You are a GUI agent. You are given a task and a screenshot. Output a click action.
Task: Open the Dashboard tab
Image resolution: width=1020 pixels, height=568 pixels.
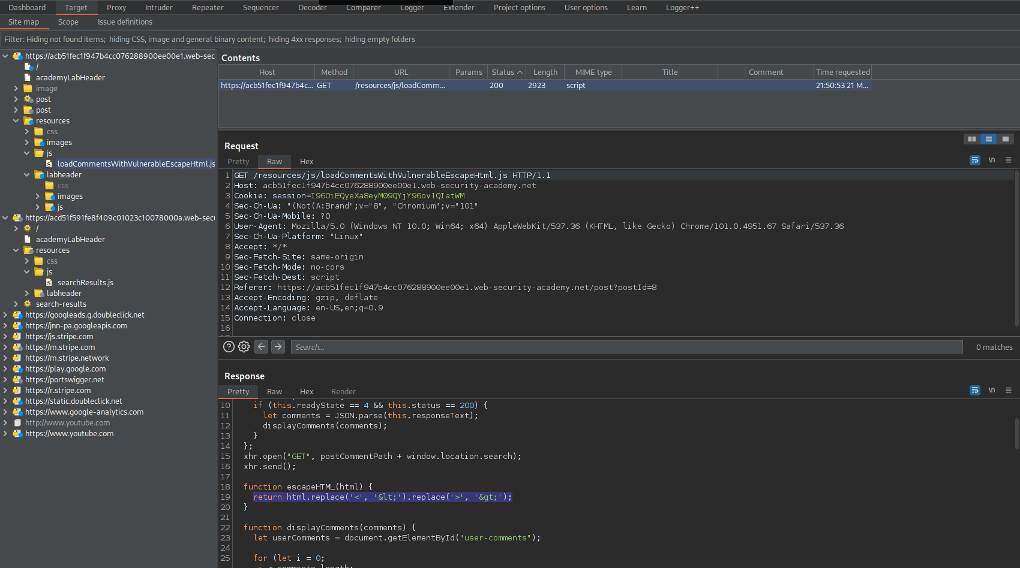[27, 7]
